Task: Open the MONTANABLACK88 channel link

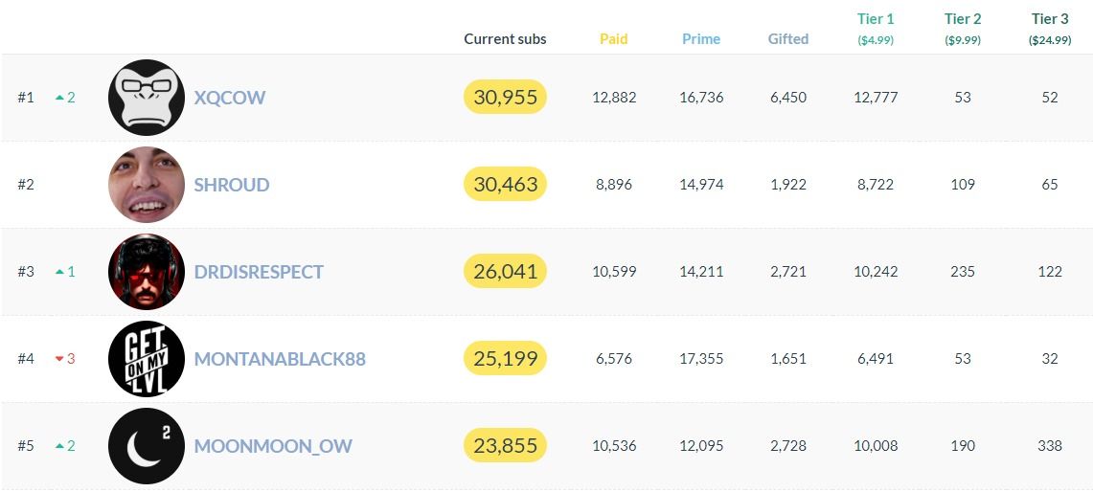Action: 280,359
